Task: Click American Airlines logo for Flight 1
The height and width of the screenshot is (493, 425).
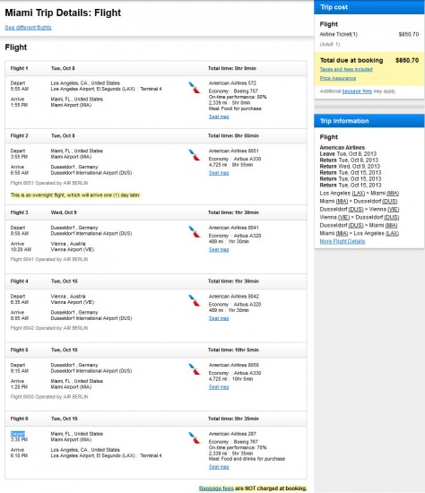Action: coord(194,88)
